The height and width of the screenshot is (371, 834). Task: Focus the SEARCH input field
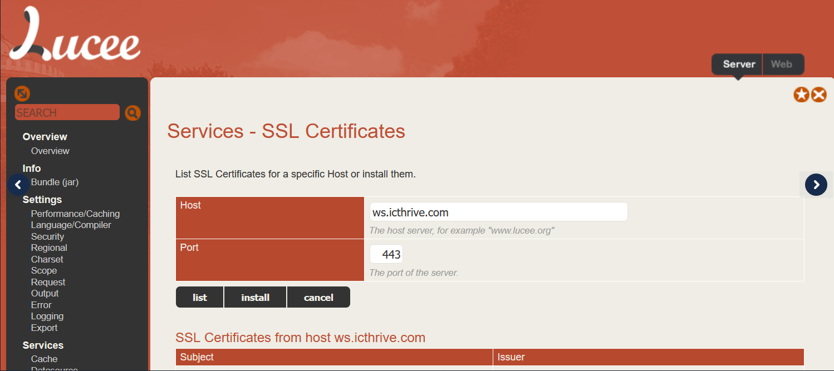tap(67, 112)
